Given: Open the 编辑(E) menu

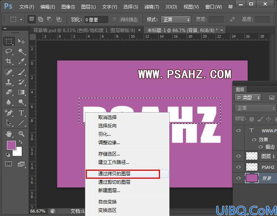Looking at the screenshot, I should pos(48,7).
